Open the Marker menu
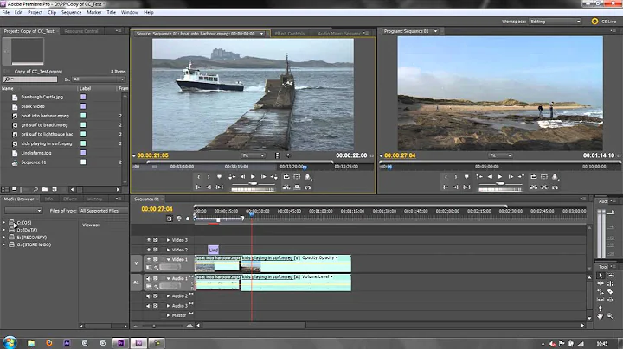 point(94,12)
